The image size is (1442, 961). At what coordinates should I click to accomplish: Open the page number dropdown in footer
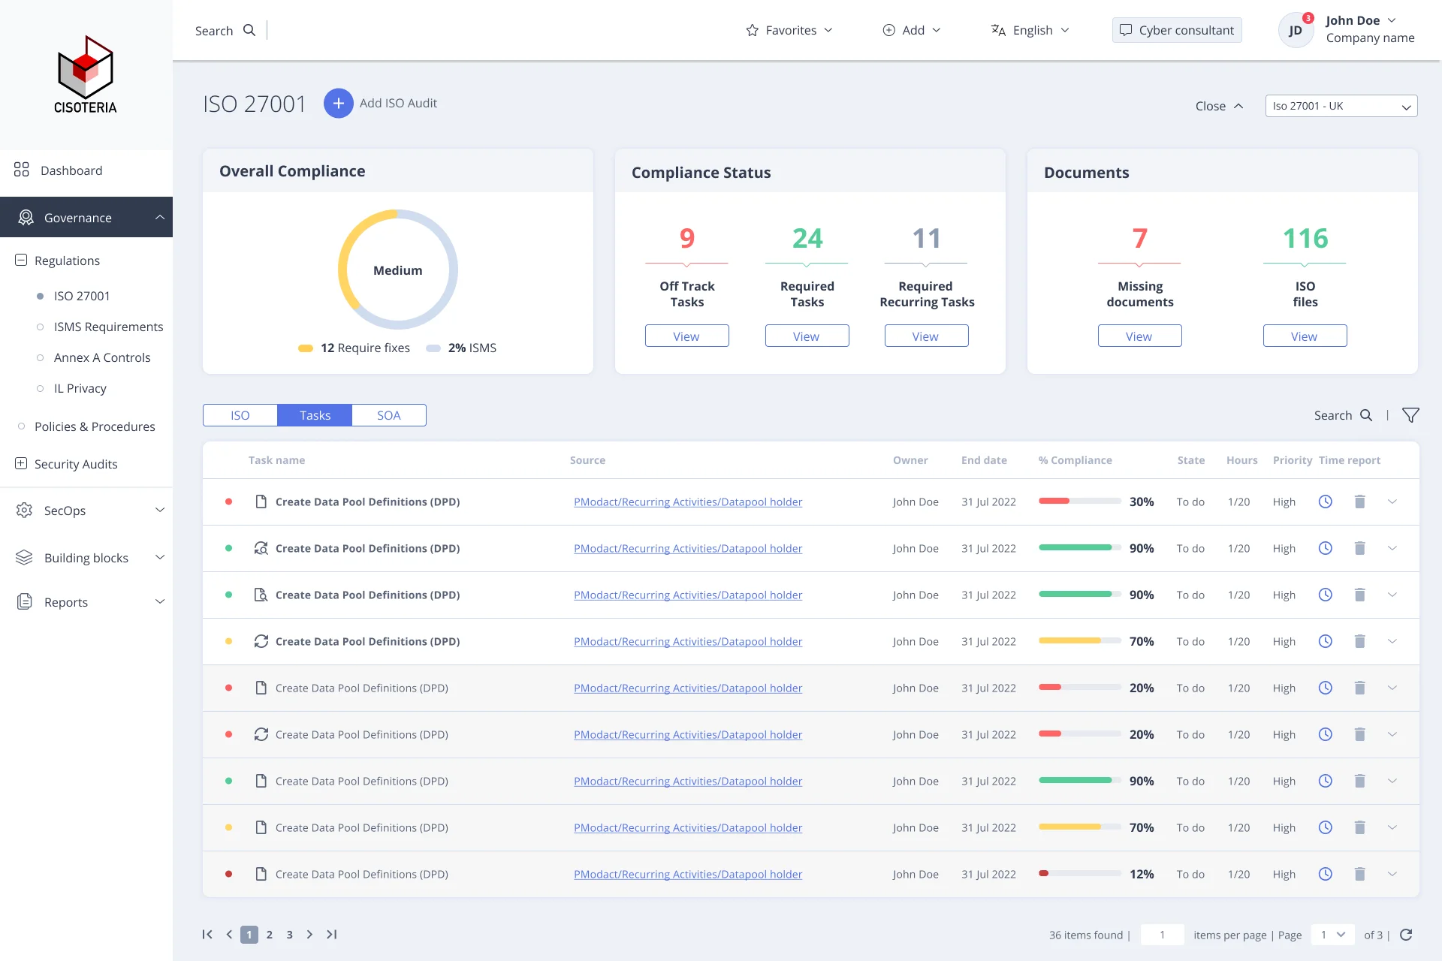[1333, 935]
